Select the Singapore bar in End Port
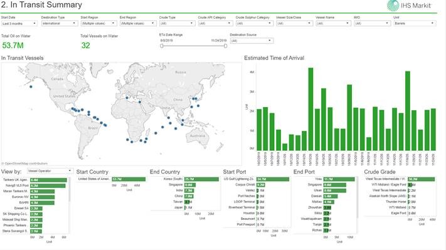 click(335, 185)
